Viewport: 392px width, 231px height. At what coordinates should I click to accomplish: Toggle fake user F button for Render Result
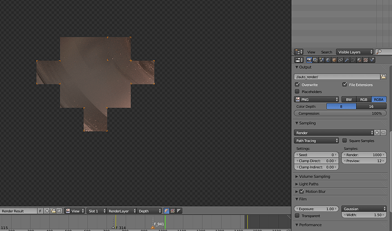pyautogui.click(x=40, y=211)
